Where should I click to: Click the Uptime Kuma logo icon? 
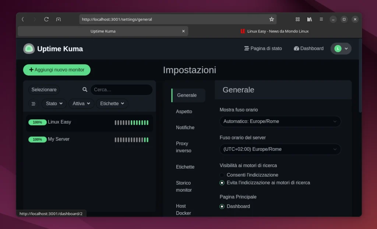(29, 48)
